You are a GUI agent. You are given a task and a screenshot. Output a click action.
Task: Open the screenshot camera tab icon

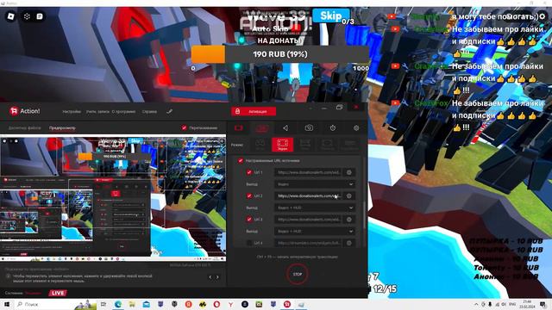[x=309, y=128]
